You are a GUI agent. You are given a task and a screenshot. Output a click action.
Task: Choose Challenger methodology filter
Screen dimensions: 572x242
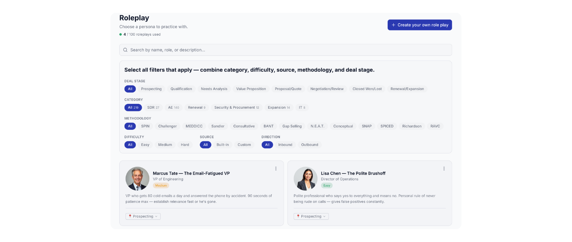168,126
